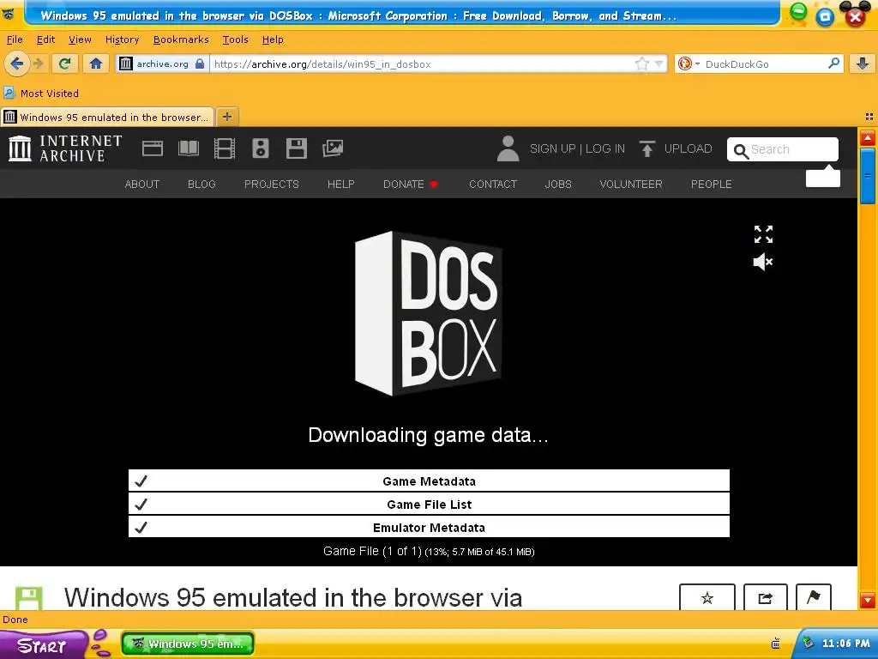This screenshot has width=878, height=659.
Task: Open the Video film strip icon
Action: [225, 148]
